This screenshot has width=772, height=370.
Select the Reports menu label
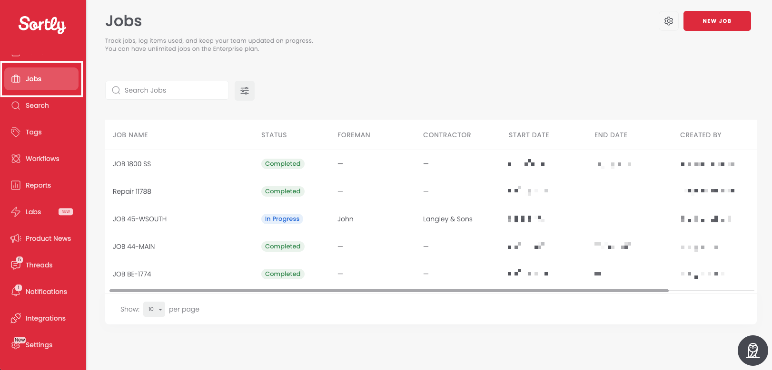[x=38, y=185]
